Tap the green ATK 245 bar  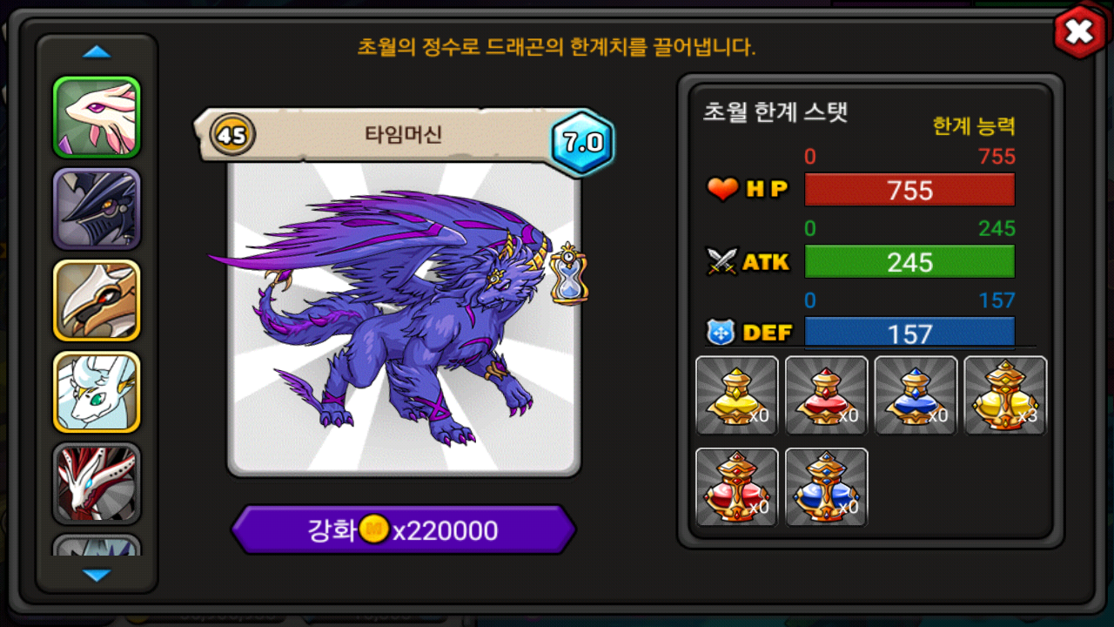click(x=909, y=262)
